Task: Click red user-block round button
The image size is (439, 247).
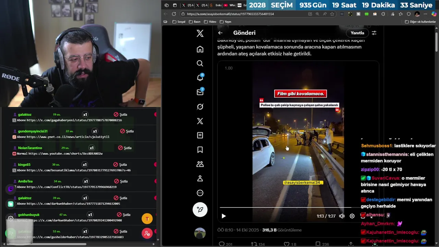Action: pos(147,234)
